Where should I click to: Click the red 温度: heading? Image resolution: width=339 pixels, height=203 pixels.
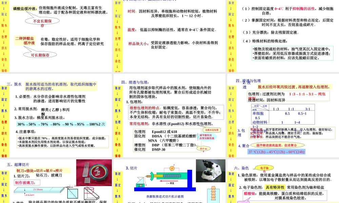(x=132, y=30)
